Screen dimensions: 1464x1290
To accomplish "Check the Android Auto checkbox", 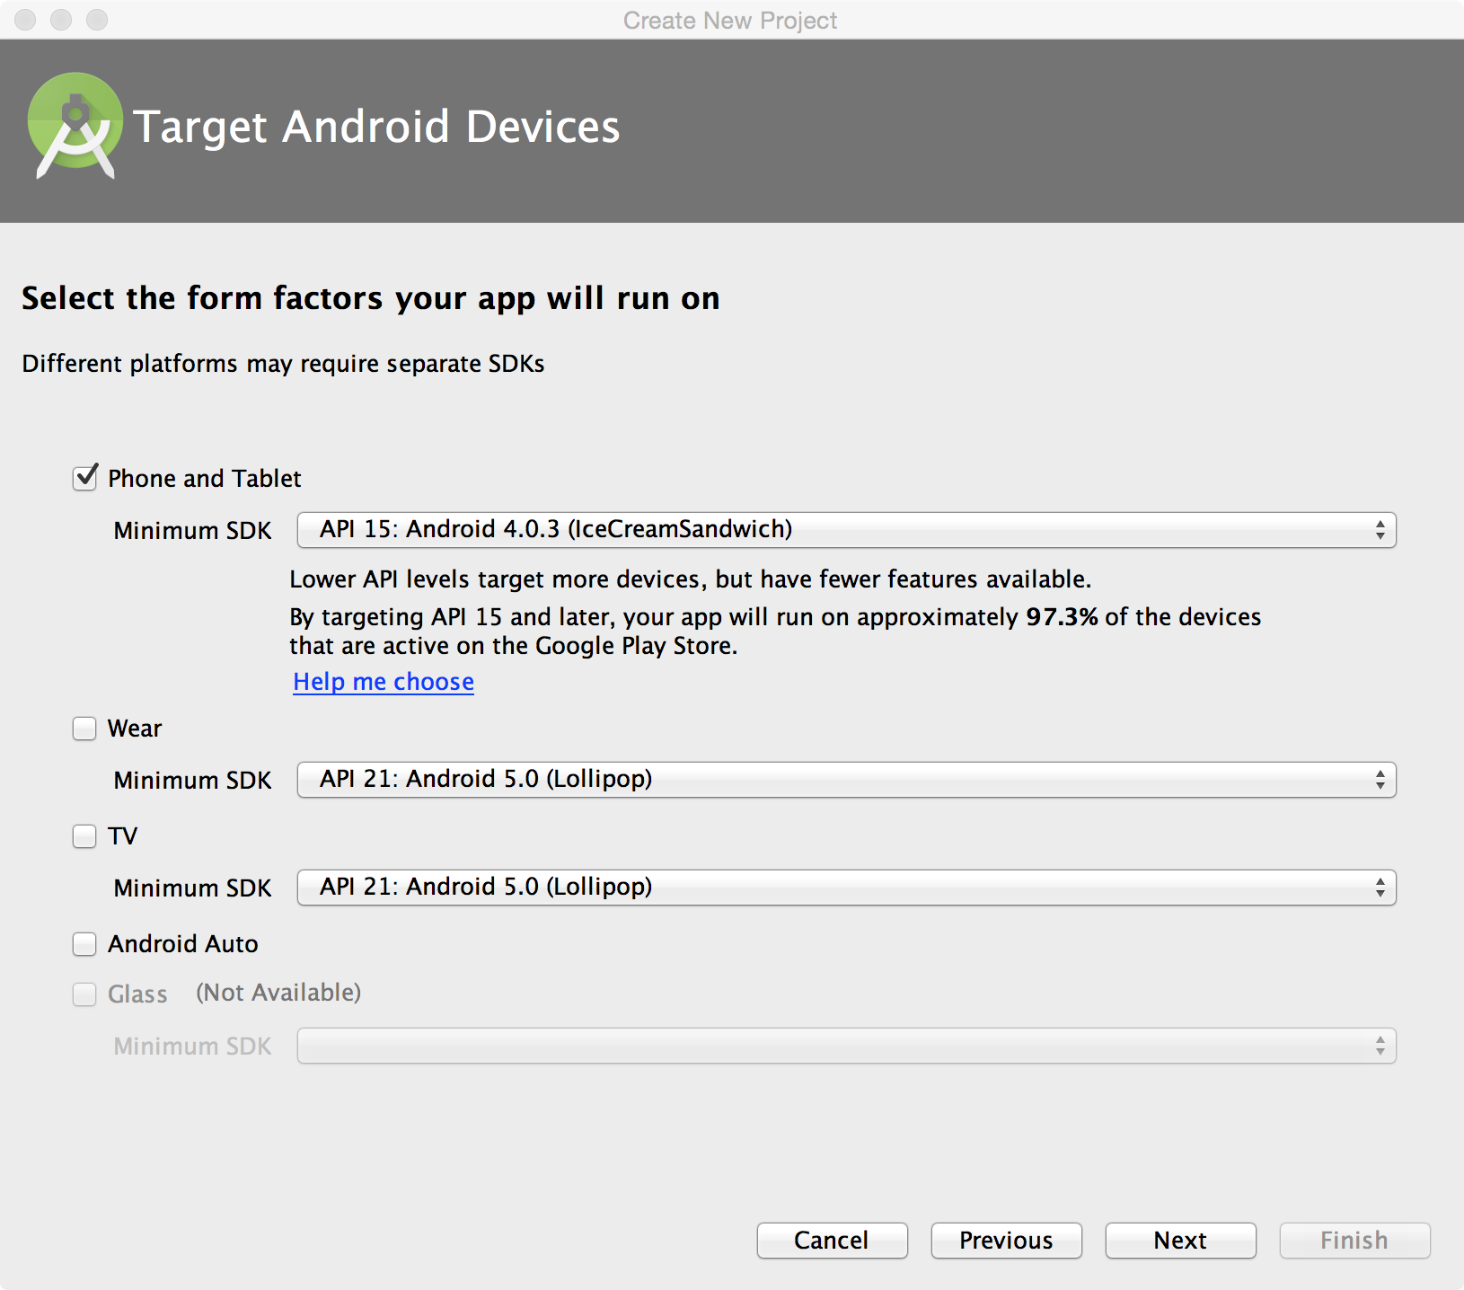I will pyautogui.click(x=84, y=944).
